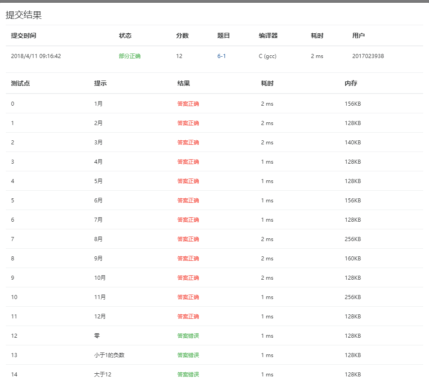This screenshot has height=389, width=429.
Task: Click the 测试点 column header
Action: point(21,83)
